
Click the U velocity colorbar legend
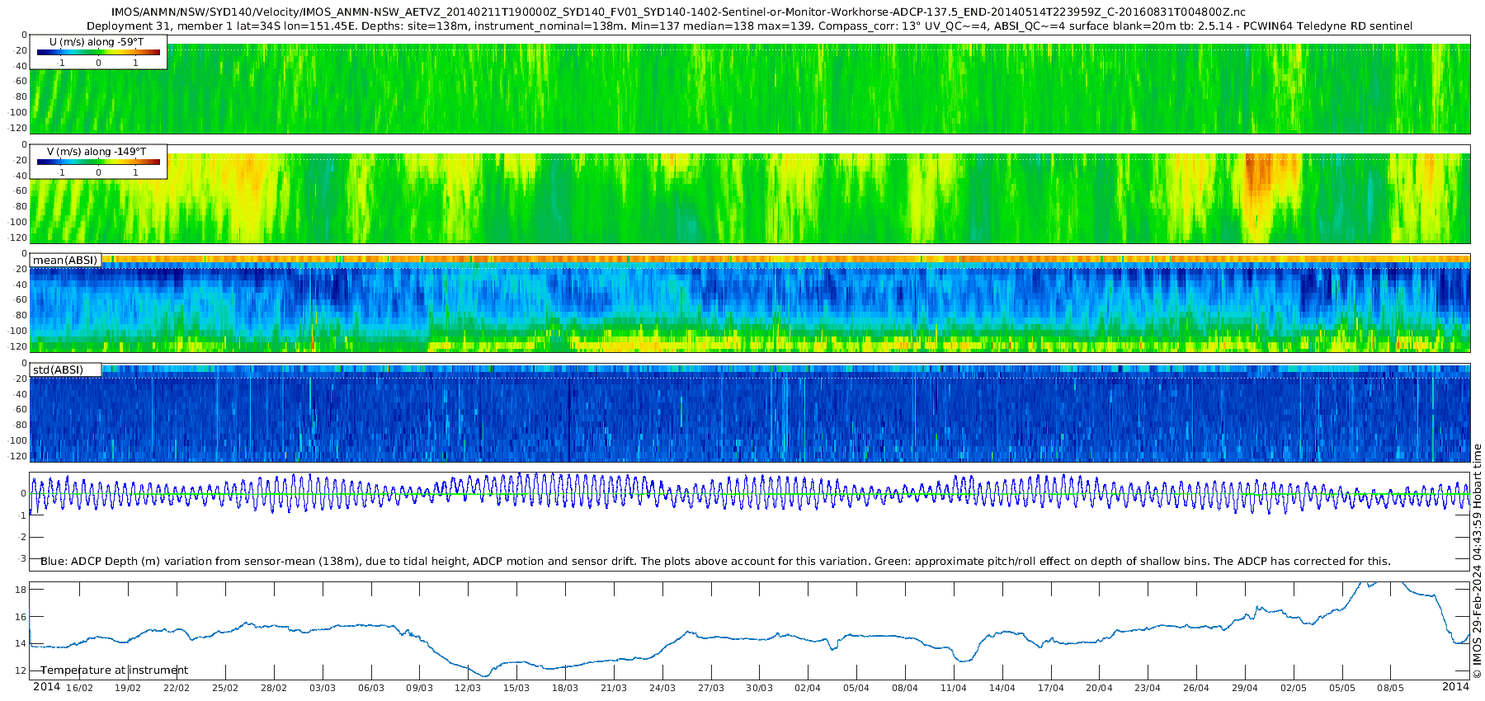point(98,52)
